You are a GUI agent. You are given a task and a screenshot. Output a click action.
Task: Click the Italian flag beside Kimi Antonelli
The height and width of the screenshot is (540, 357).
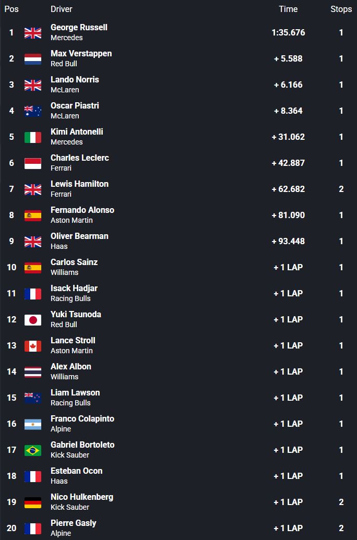[33, 137]
